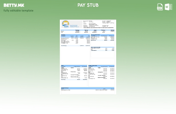This screenshot has height=114, width=176.
Task: Click the PASSHE logo on the pay stub
Action: click(66, 24)
